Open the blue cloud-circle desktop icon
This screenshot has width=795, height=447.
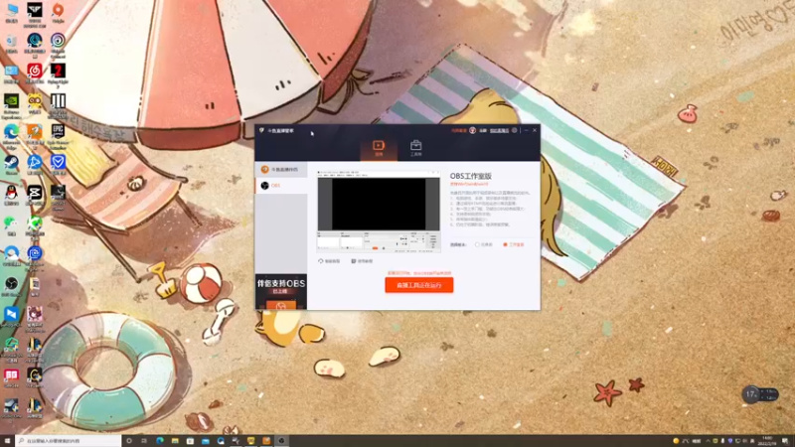(11, 256)
